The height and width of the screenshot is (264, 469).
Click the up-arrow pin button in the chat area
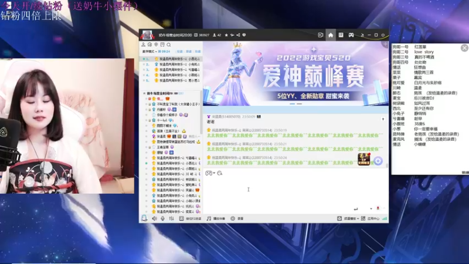(x=383, y=119)
